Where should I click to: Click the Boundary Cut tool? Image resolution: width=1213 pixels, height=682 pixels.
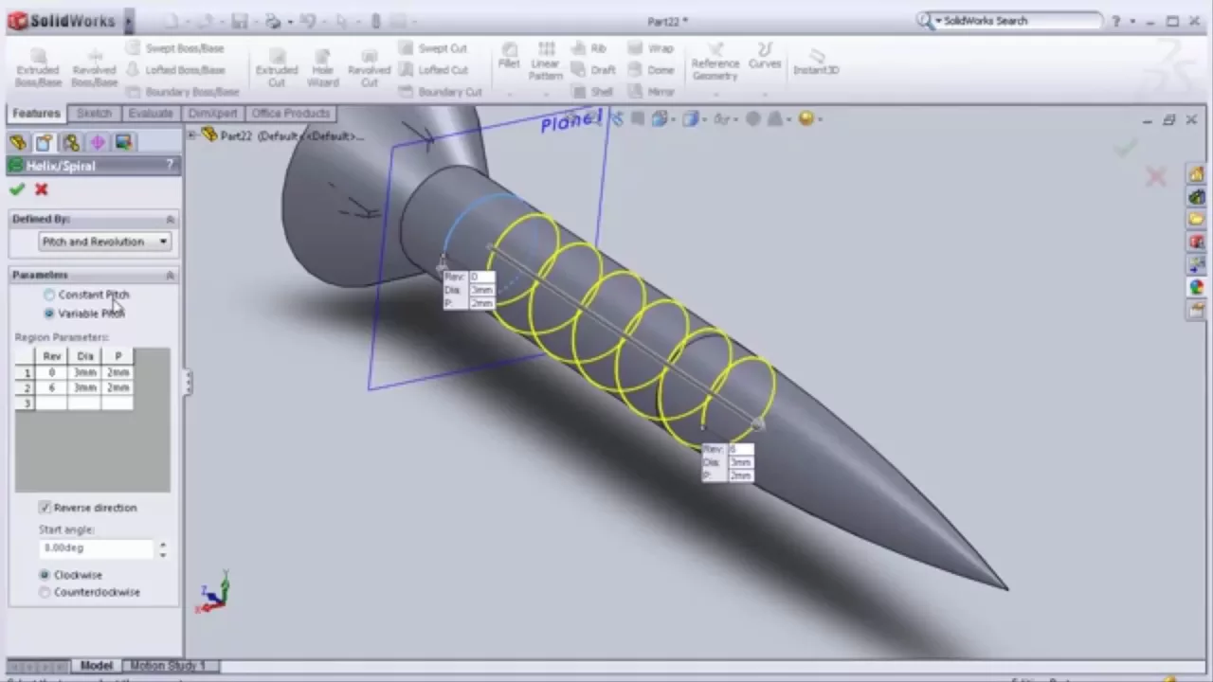click(x=441, y=92)
